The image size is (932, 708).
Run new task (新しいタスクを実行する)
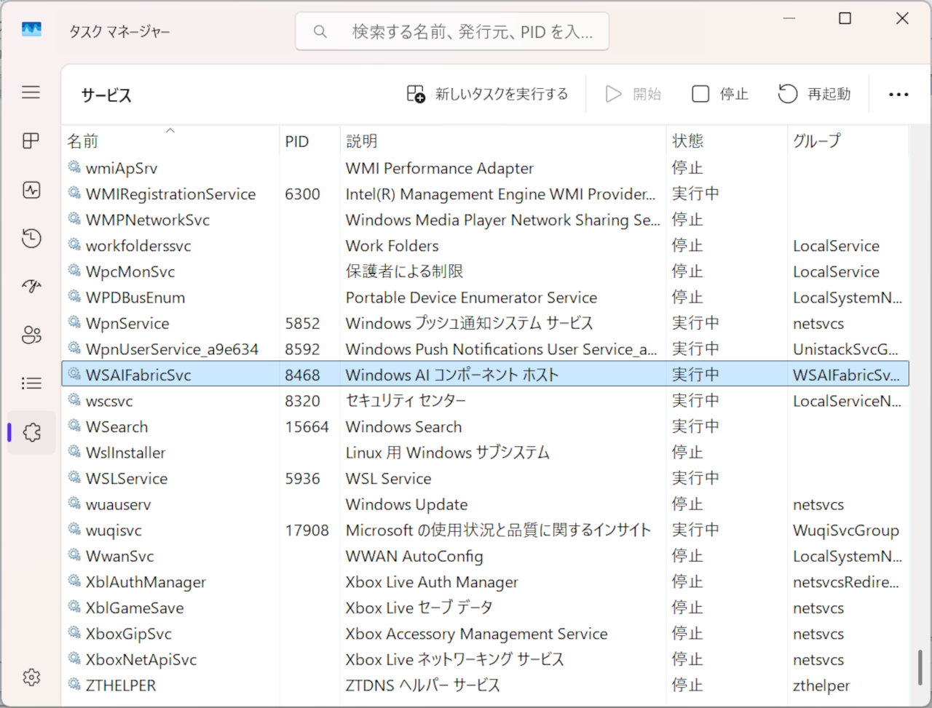point(487,94)
